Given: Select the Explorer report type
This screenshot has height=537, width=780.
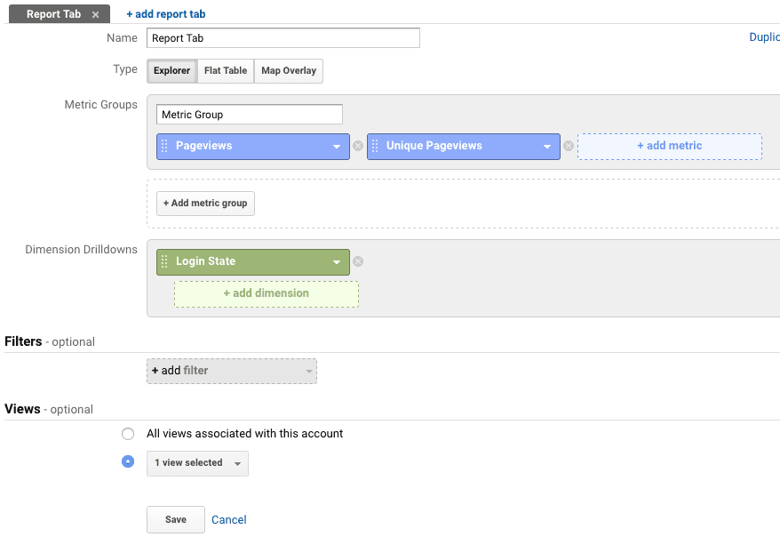Looking at the screenshot, I should tap(171, 70).
